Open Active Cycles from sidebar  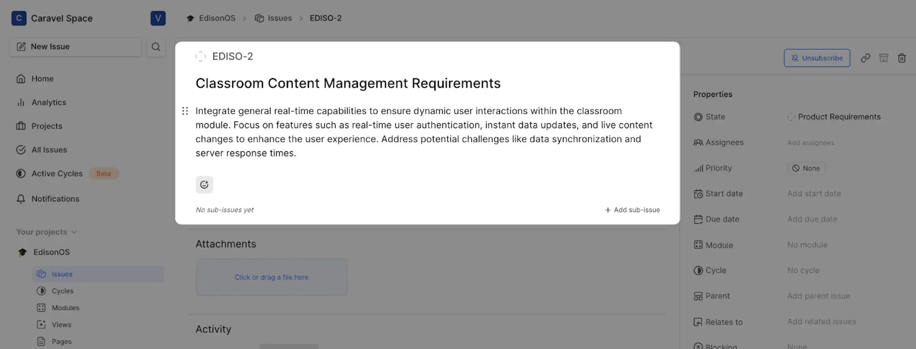57,174
